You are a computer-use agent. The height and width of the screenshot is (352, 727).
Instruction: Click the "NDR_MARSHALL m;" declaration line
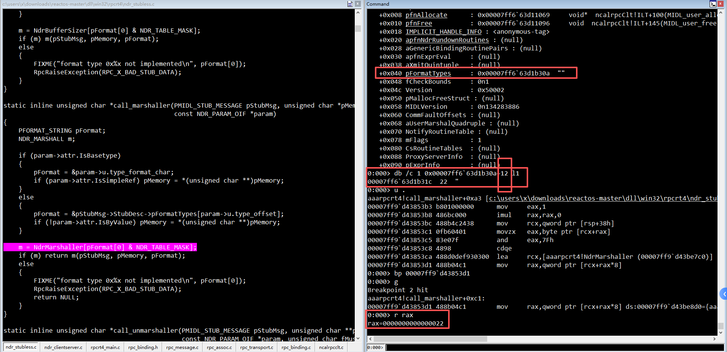pyautogui.click(x=47, y=139)
